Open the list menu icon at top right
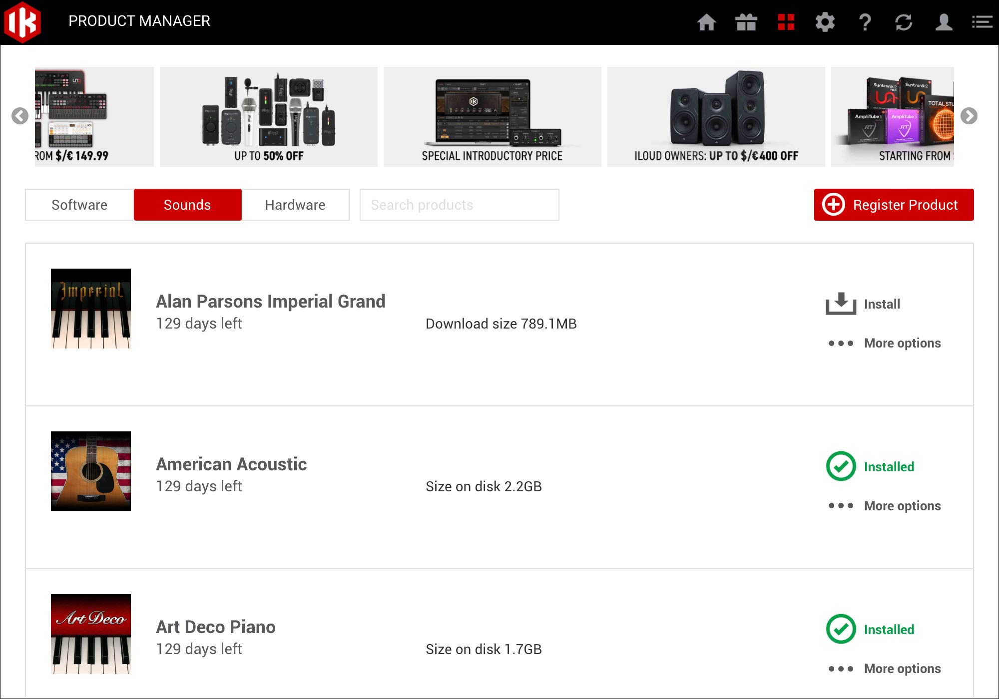The height and width of the screenshot is (699, 999). tap(982, 22)
